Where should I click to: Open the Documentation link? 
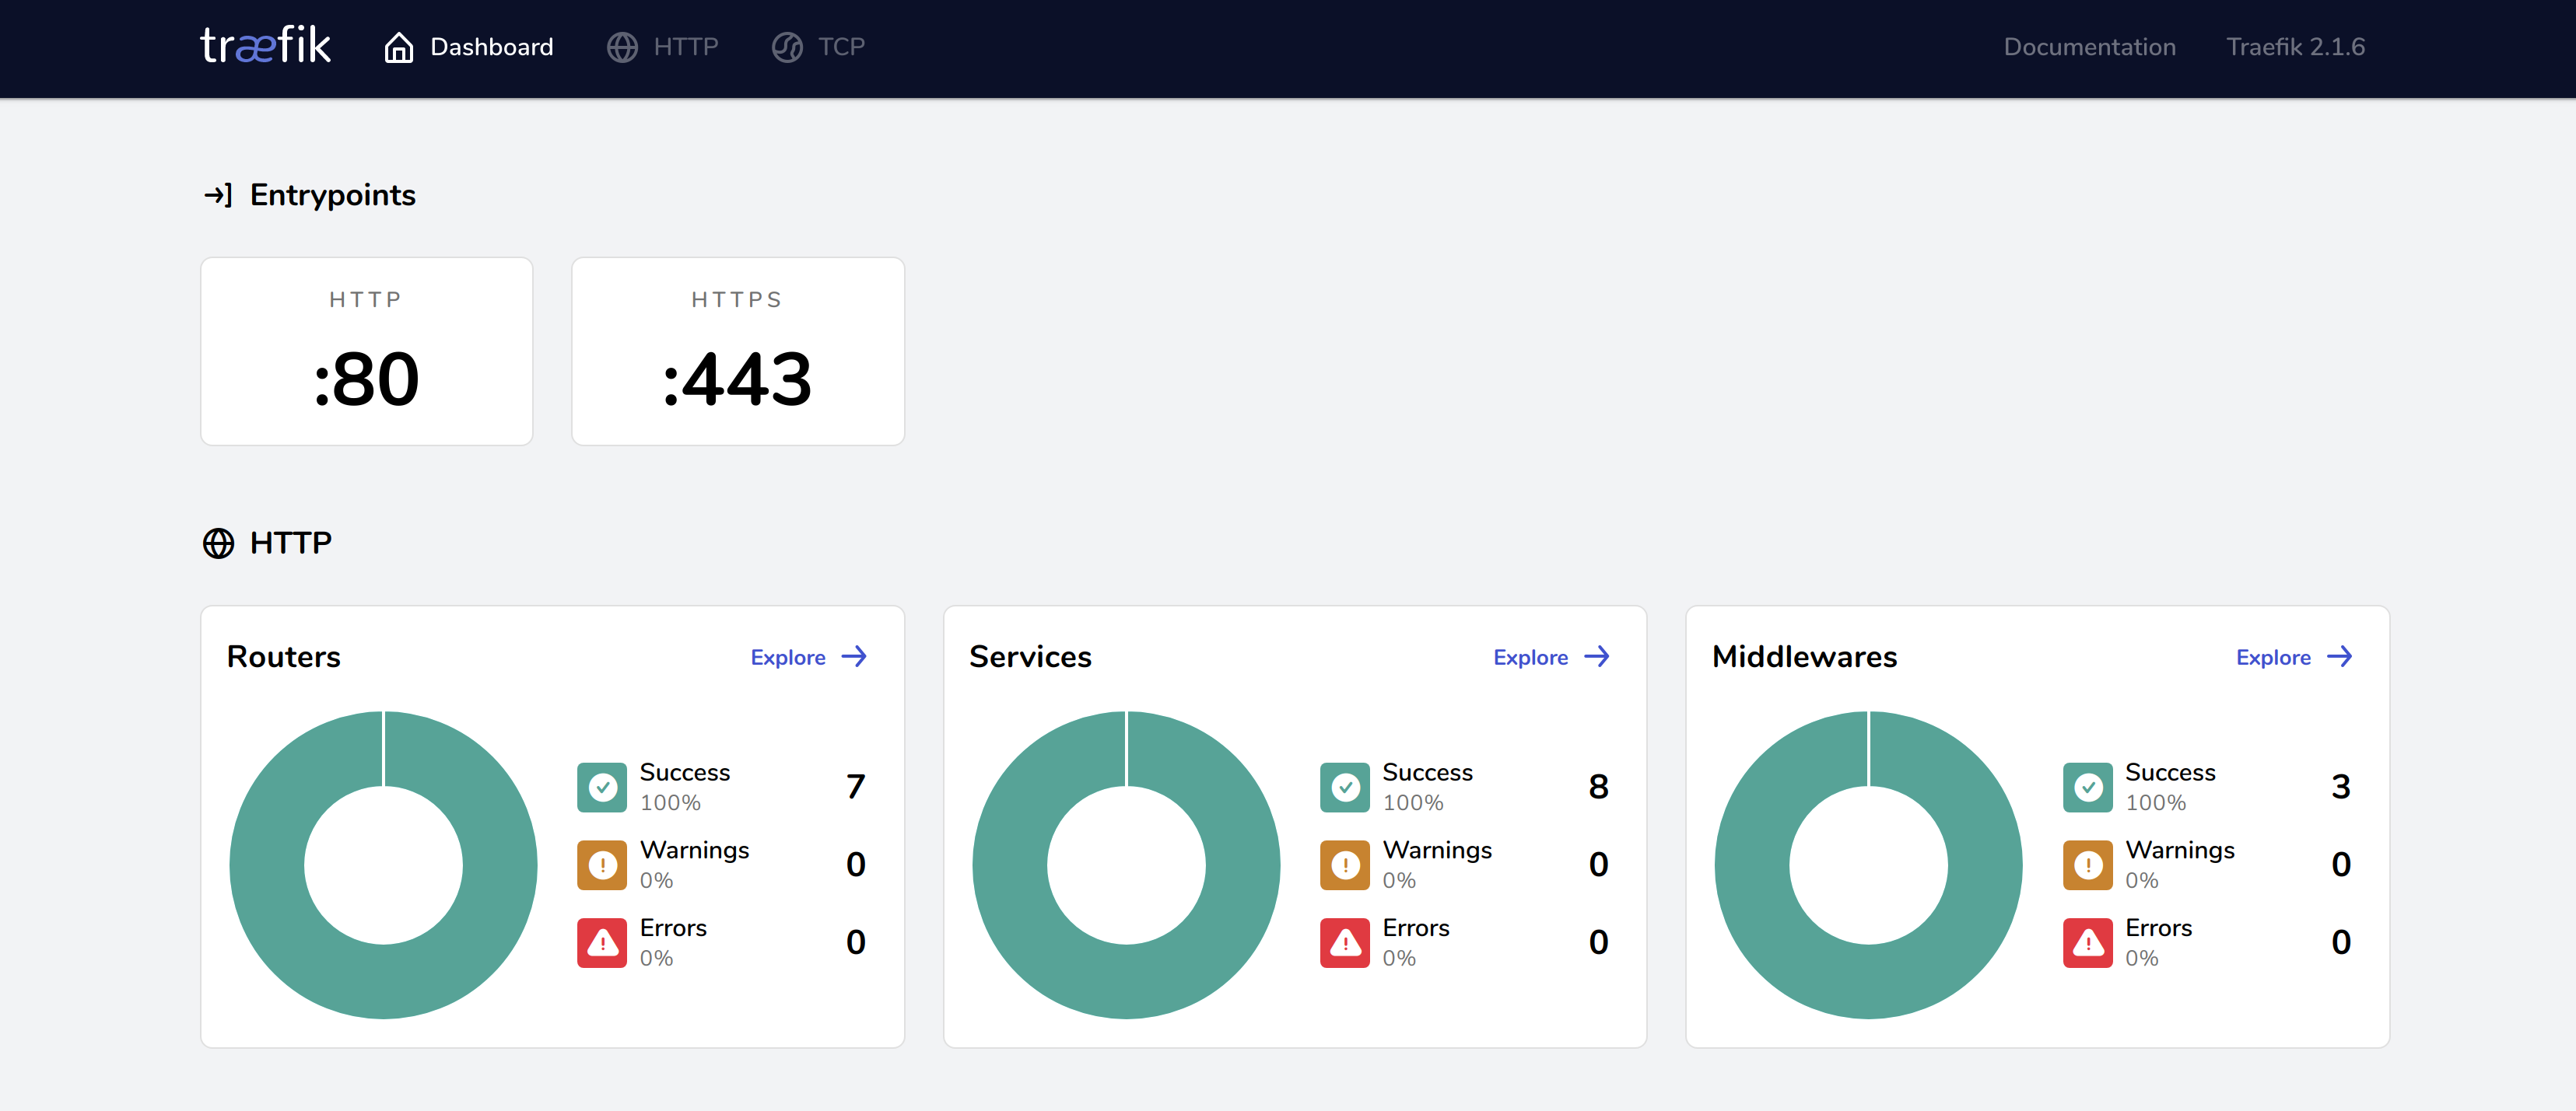tap(2089, 47)
